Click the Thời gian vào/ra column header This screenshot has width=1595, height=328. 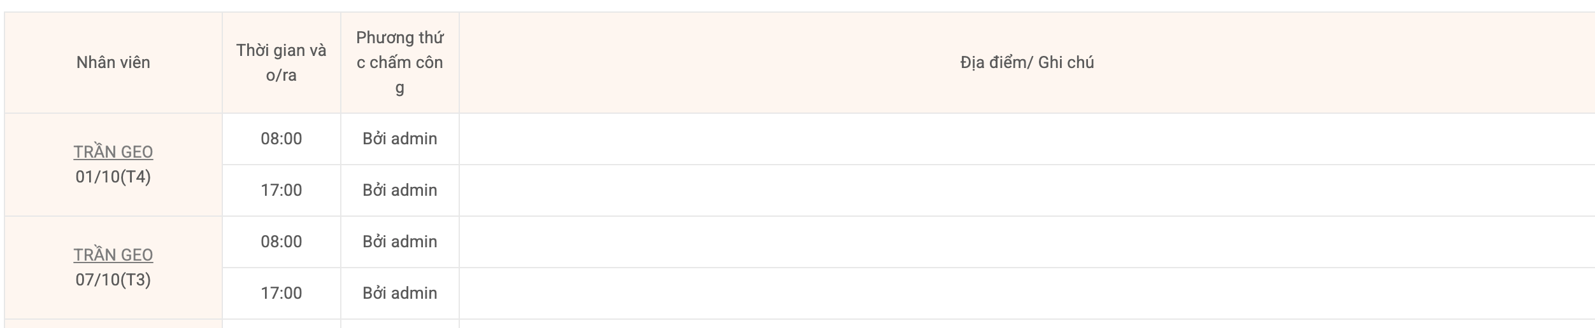[281, 62]
